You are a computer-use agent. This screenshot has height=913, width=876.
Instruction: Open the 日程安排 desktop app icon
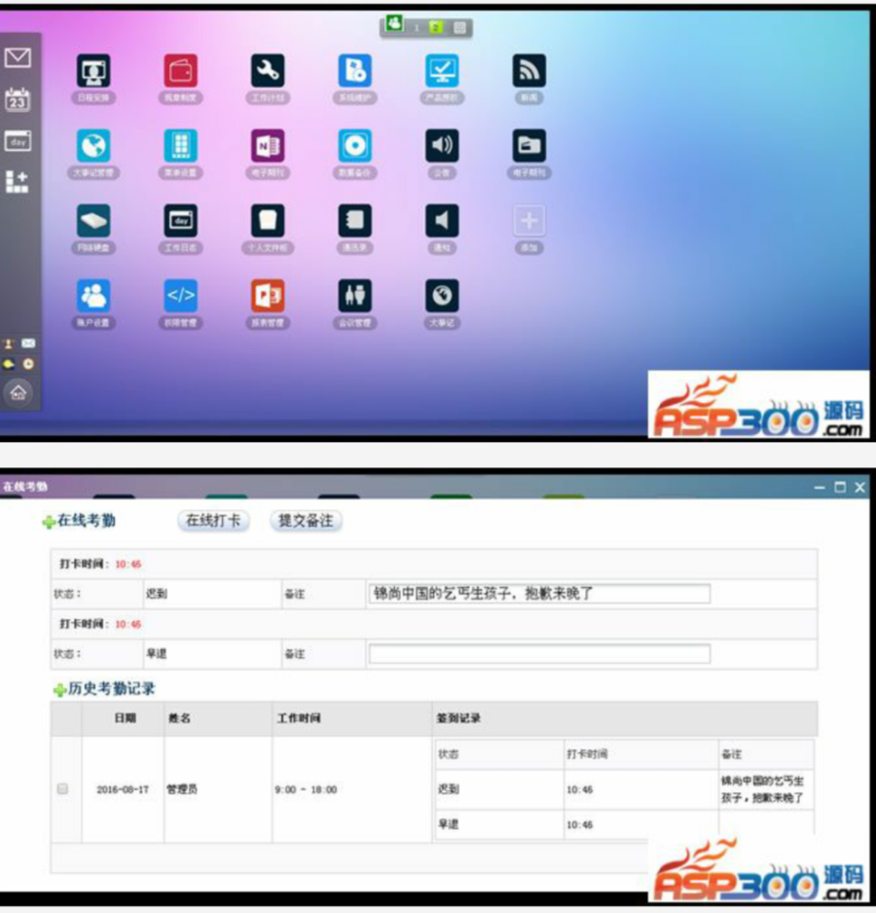[93, 70]
